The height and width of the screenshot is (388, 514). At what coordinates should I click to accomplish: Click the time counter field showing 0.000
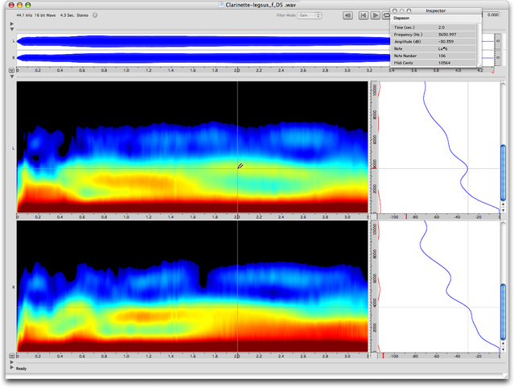(493, 14)
